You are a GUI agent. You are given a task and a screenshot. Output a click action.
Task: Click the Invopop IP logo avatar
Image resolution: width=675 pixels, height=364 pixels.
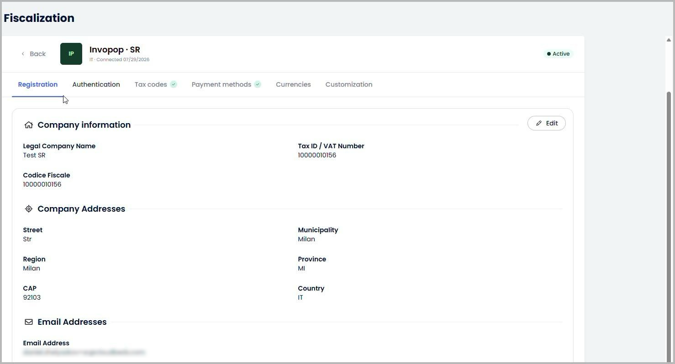[x=71, y=54]
